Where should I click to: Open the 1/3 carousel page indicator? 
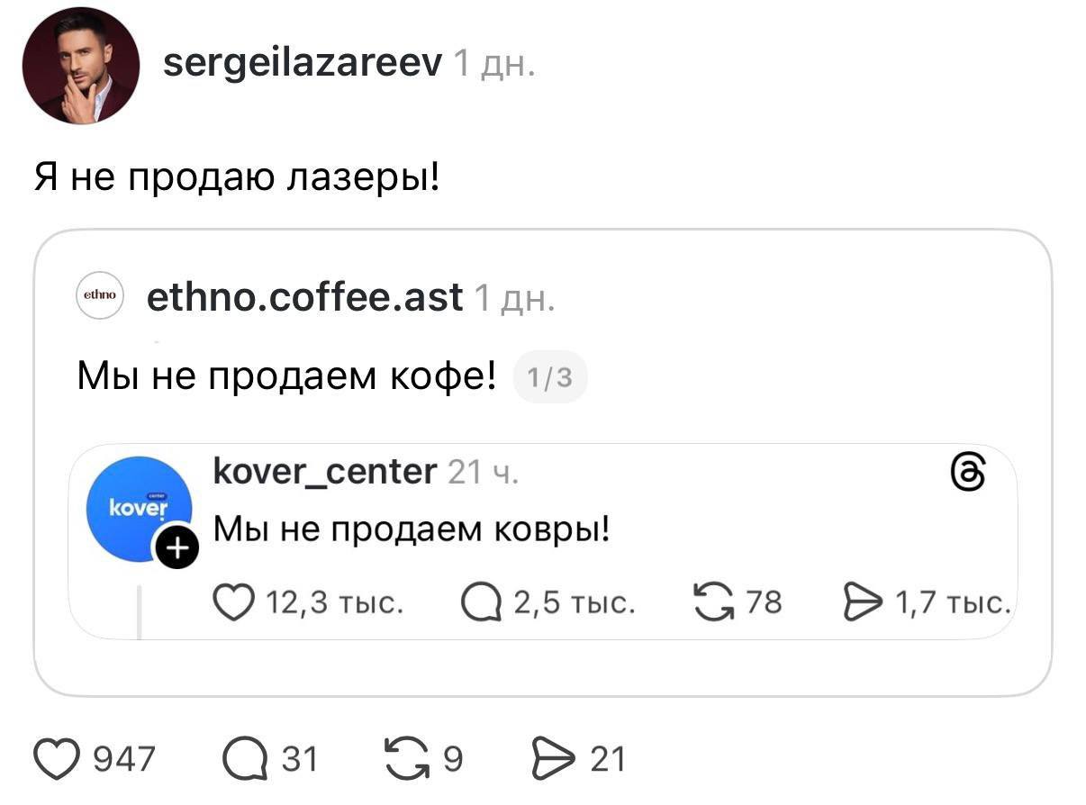[551, 376]
